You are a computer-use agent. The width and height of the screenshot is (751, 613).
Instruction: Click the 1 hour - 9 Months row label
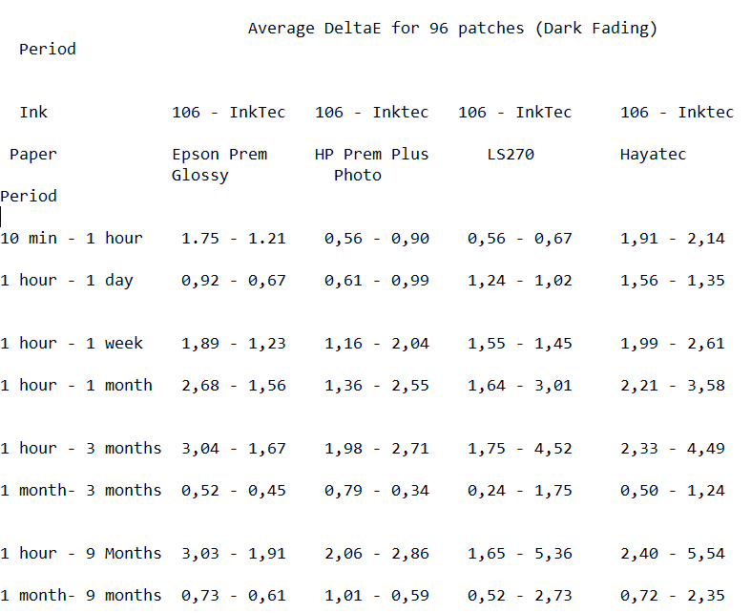pyautogui.click(x=81, y=553)
